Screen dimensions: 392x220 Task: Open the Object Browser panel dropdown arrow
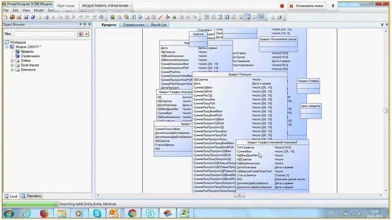click(80, 24)
